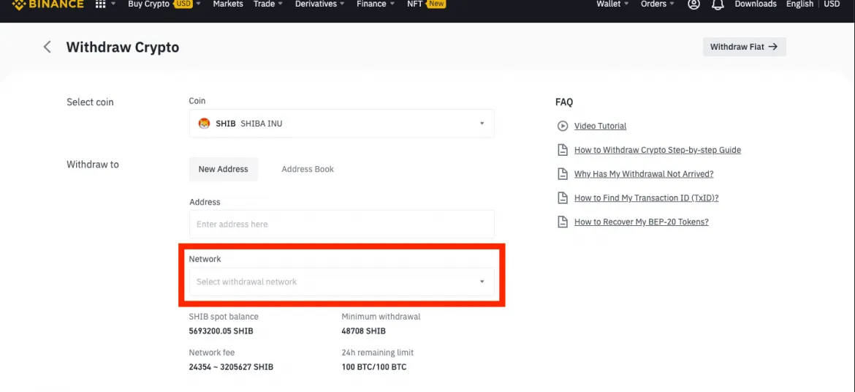Open the notifications bell icon
Screen dimensions: 855x392
point(718,4)
